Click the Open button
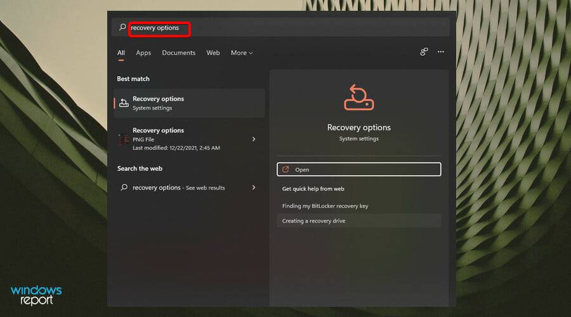 (x=358, y=169)
